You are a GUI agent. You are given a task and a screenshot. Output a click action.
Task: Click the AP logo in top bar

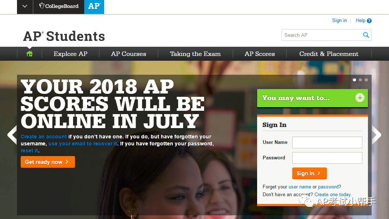pos(94,7)
